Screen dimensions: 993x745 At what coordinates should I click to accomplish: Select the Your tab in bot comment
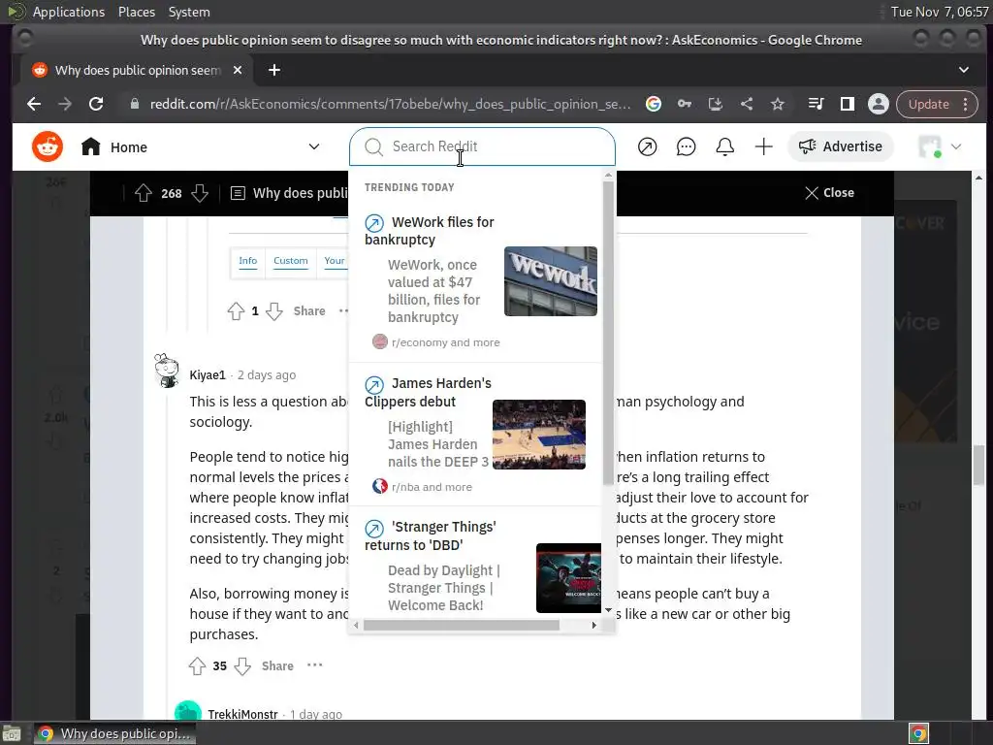point(335,261)
